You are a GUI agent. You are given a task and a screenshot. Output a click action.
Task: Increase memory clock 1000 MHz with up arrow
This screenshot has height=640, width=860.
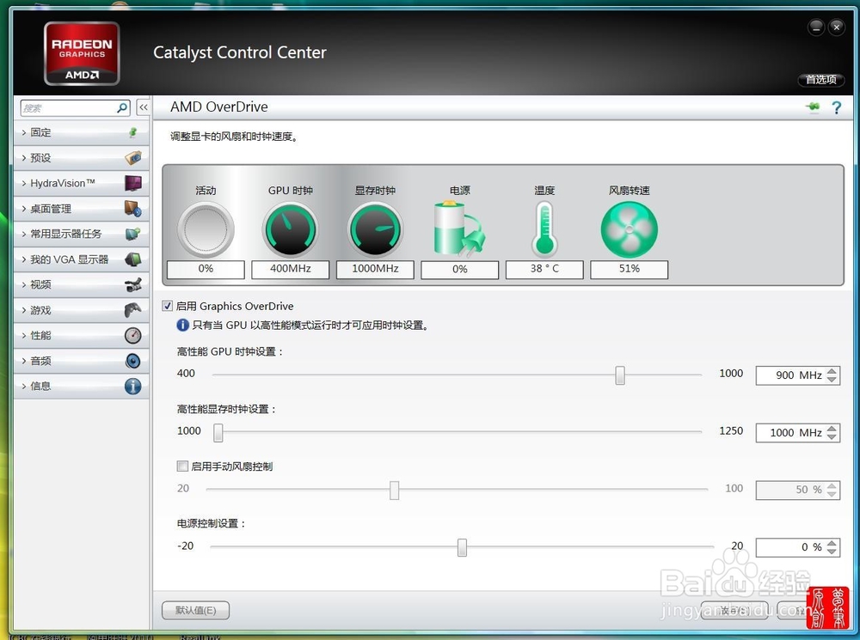[x=832, y=429]
